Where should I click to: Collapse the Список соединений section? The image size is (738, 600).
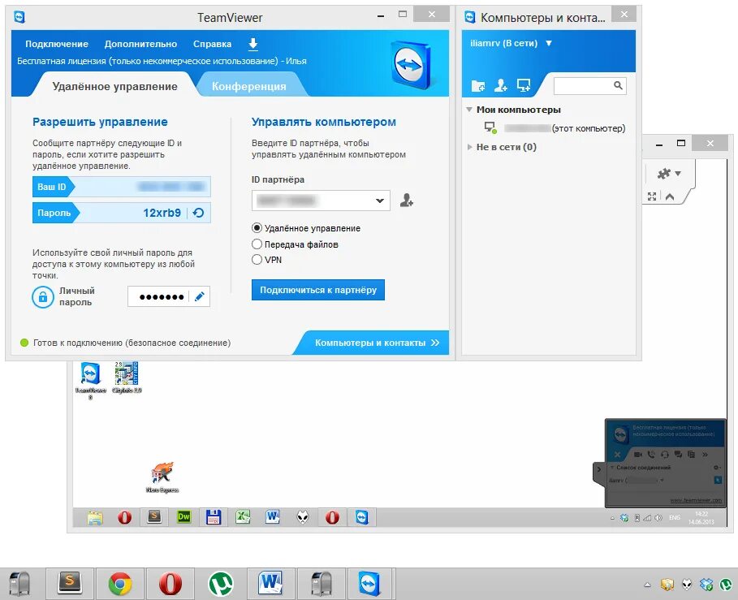612,468
